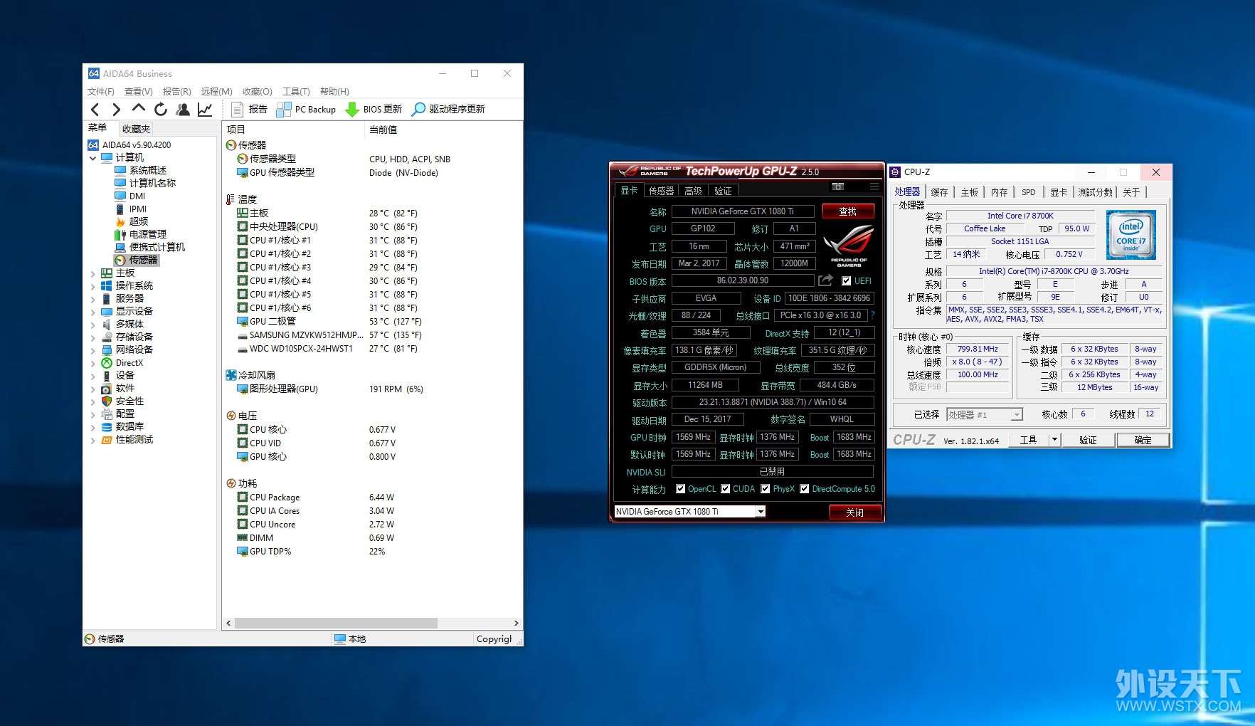
Task: Switch to GPU-Z 高级 tab
Action: pyautogui.click(x=693, y=191)
